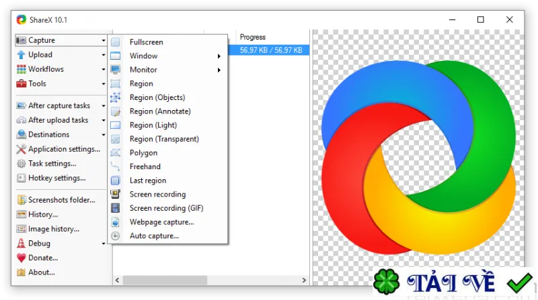This screenshot has width=538, height=300.
Task: Click the Destinations globe icon
Action: point(22,135)
